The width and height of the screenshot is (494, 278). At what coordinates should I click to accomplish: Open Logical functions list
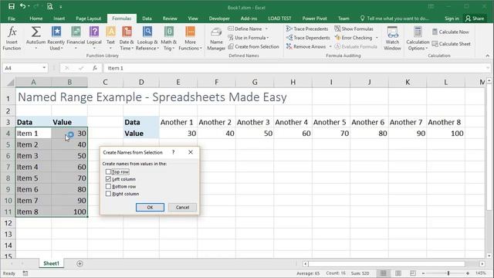click(x=94, y=38)
